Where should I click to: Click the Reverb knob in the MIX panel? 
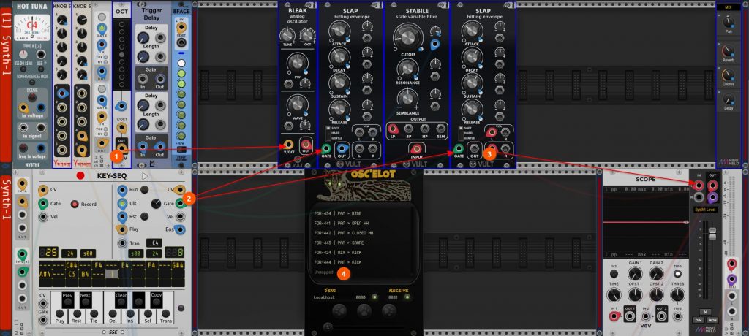[728, 50]
